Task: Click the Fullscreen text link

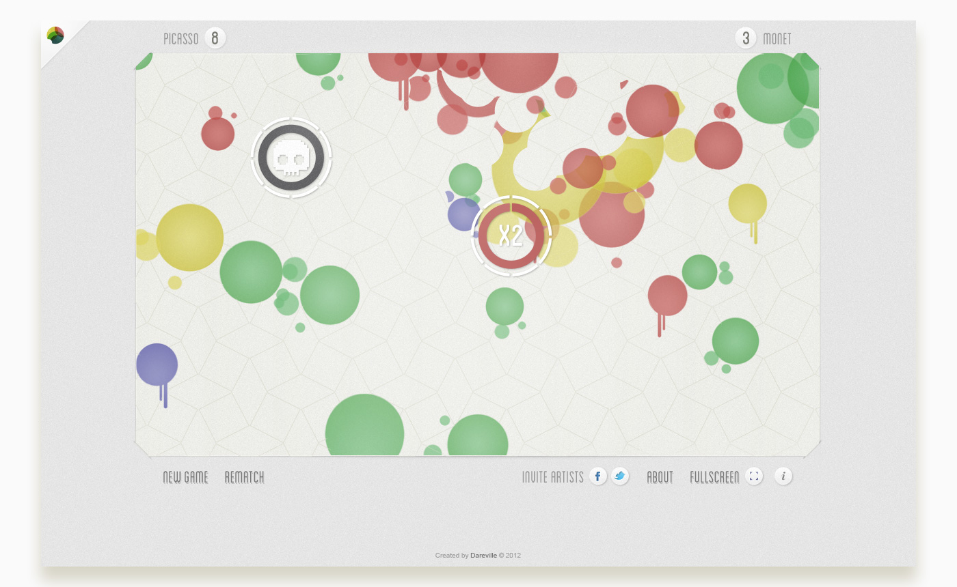Action: pyautogui.click(x=714, y=477)
